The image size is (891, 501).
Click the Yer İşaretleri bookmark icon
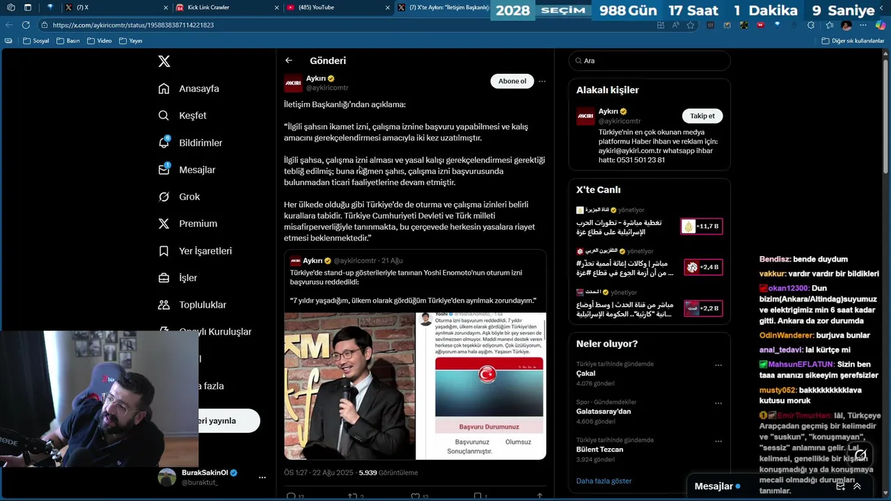tap(164, 250)
